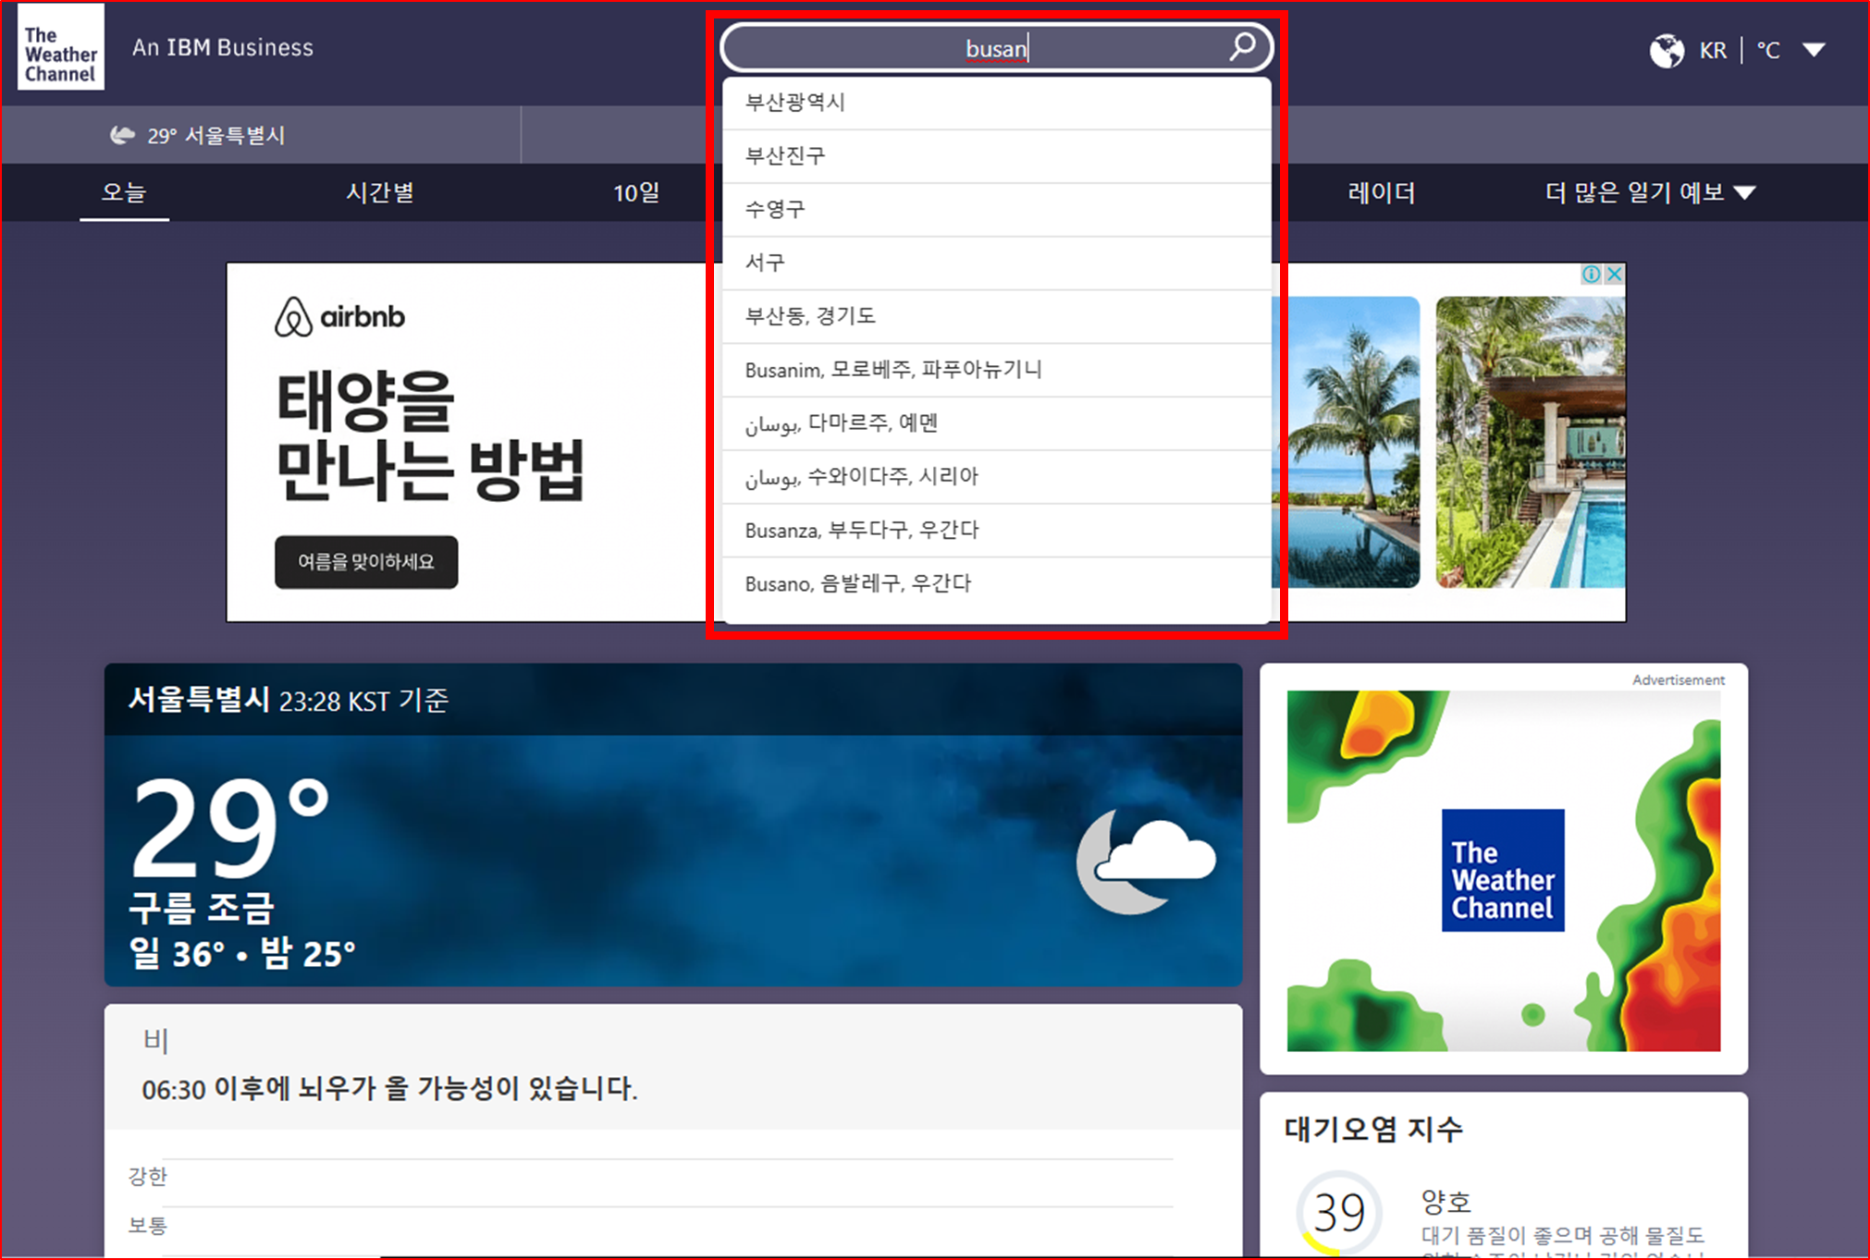Screen dimensions: 1870x1260
Task: Click the °C unit label
Action: [x=1768, y=50]
